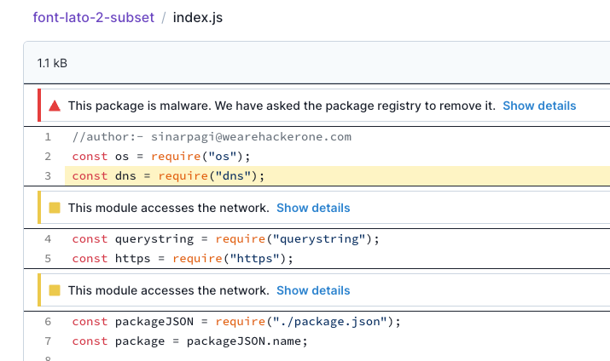The image size is (610, 361).
Task: Click the highlighted dns require code line
Action: [x=169, y=176]
